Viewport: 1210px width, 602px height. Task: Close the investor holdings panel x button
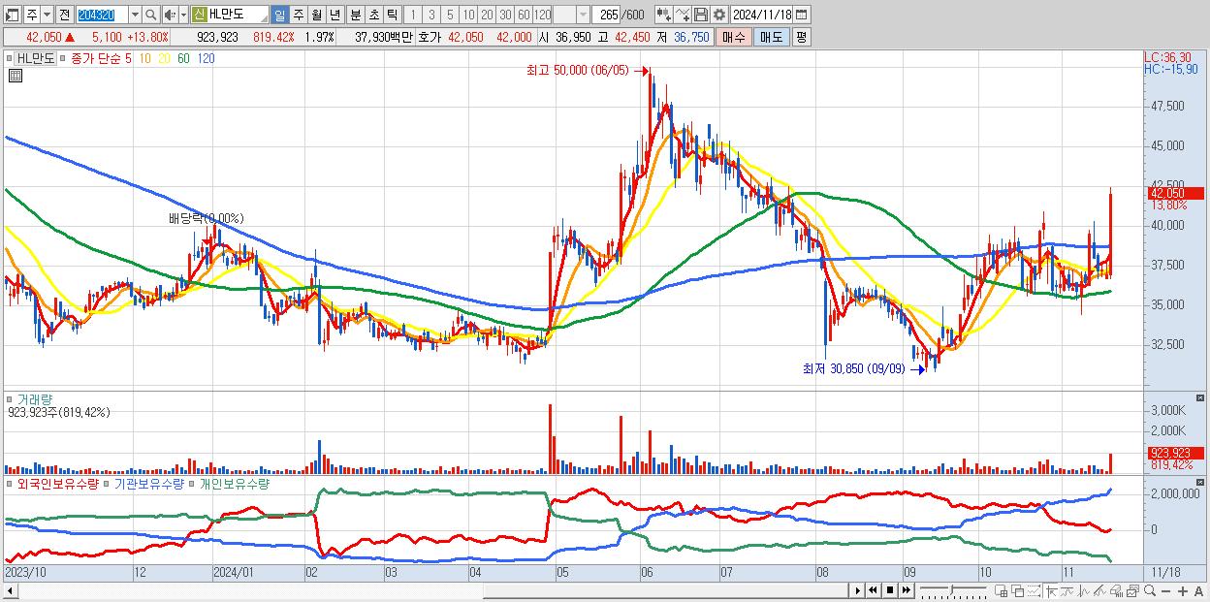pyautogui.click(x=1201, y=483)
